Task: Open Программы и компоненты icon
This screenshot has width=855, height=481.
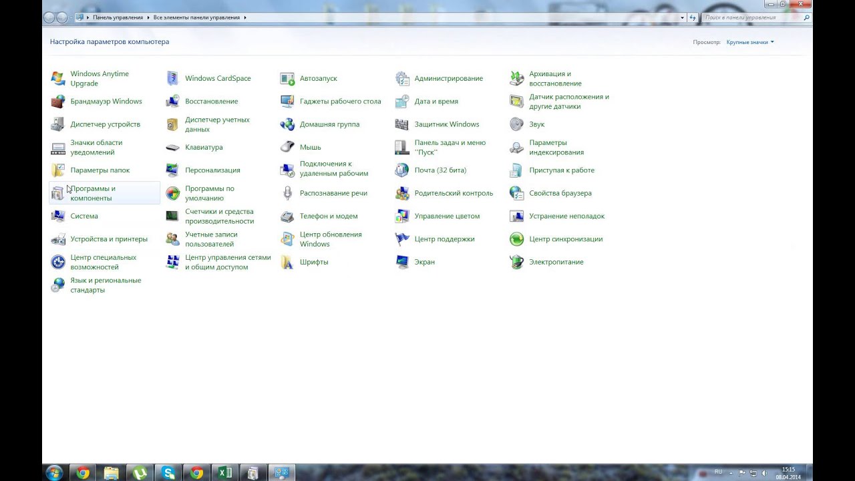Action: (x=58, y=193)
